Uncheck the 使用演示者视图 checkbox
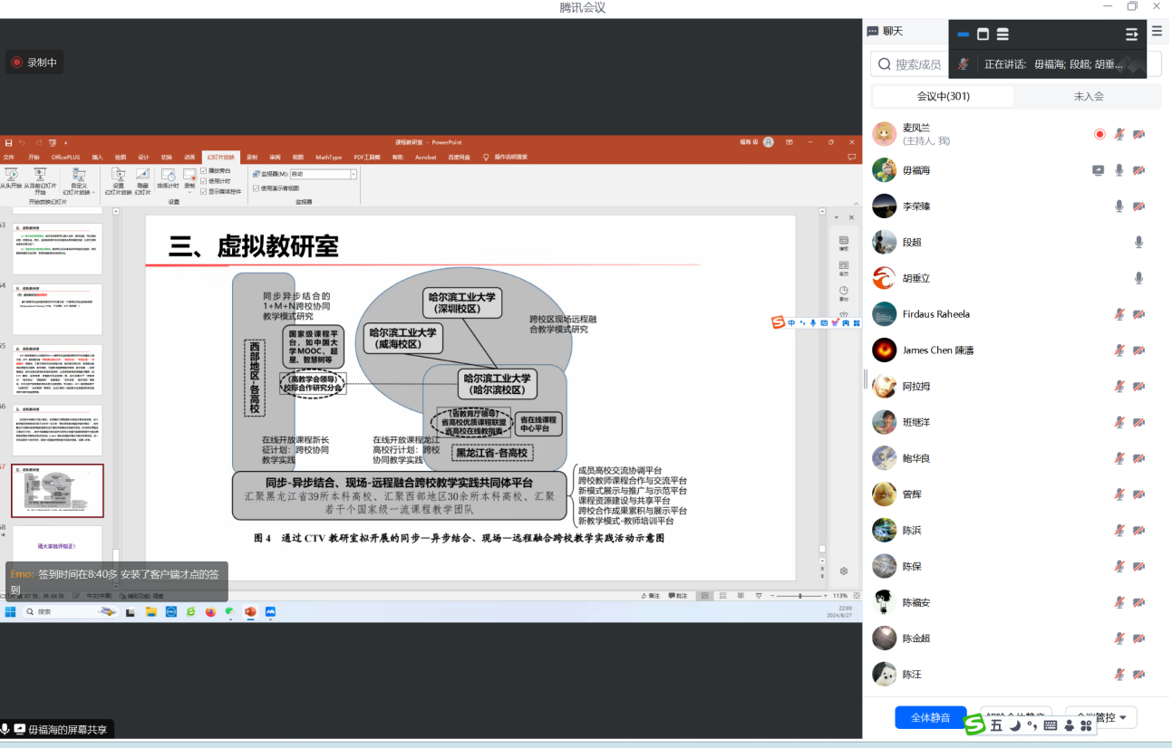 point(257,188)
